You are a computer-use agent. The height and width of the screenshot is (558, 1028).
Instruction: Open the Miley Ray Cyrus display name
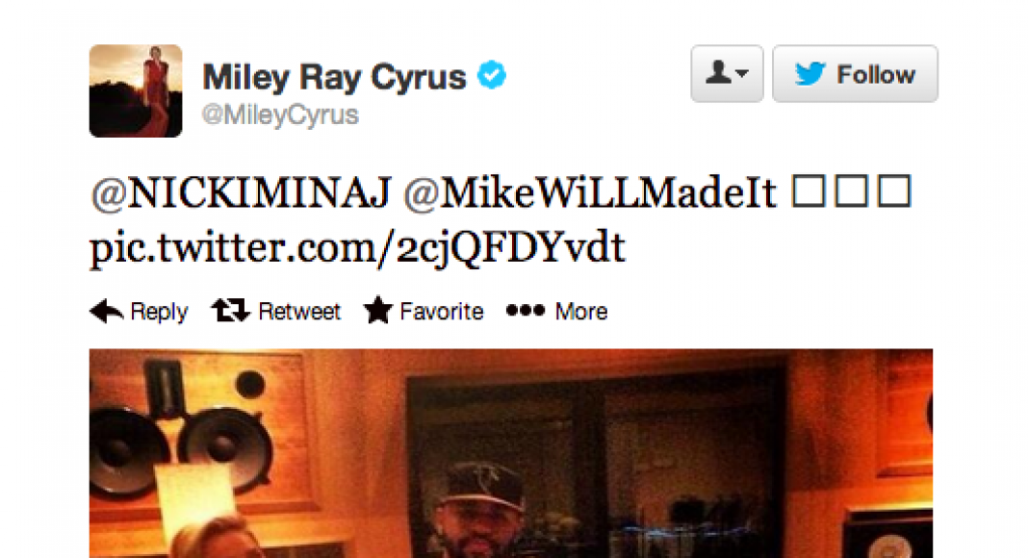[334, 77]
